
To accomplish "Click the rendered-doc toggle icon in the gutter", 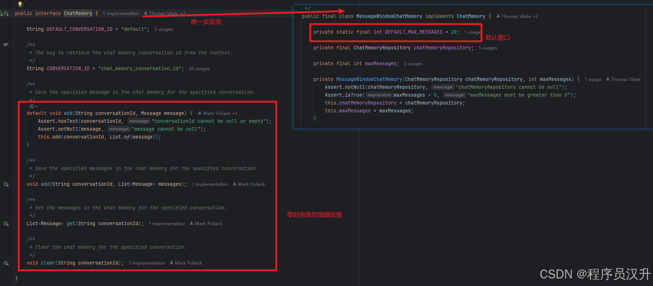I will [x=6, y=45].
